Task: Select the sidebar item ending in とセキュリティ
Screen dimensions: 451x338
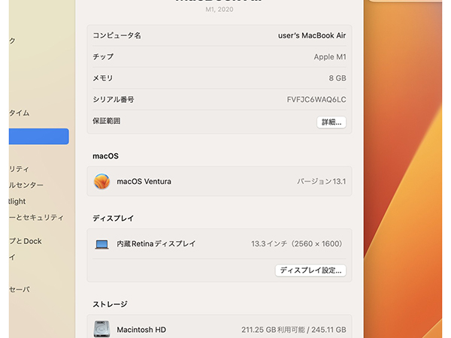Action: click(36, 217)
